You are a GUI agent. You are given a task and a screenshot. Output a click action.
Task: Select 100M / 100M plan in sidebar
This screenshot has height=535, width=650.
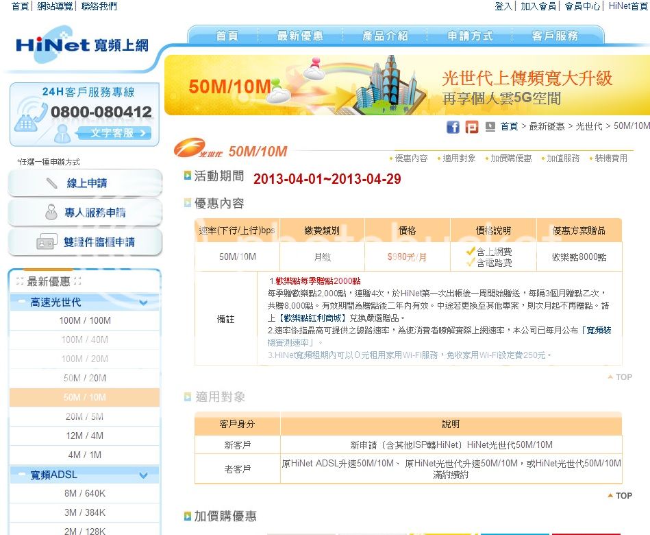coord(84,320)
